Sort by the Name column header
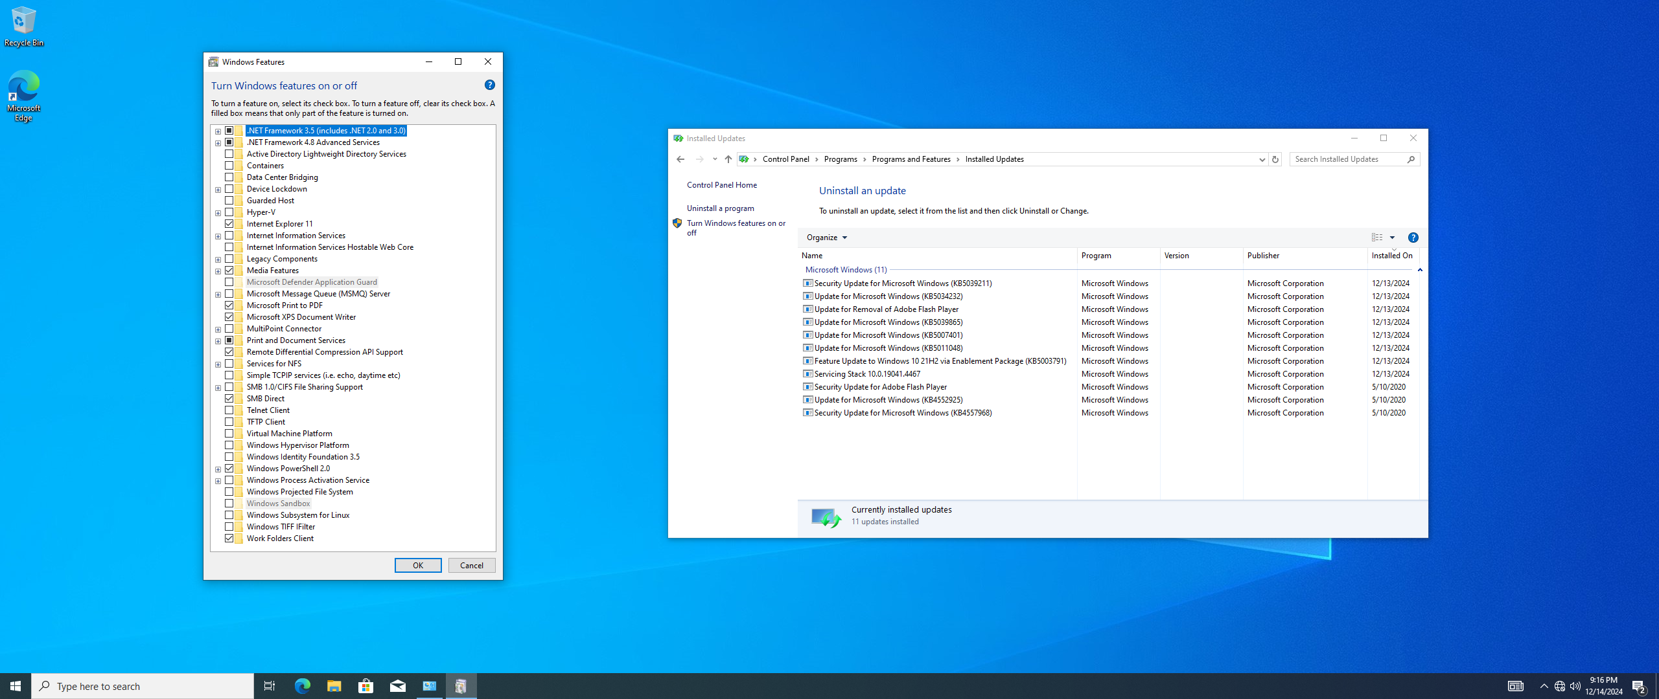 938,256
